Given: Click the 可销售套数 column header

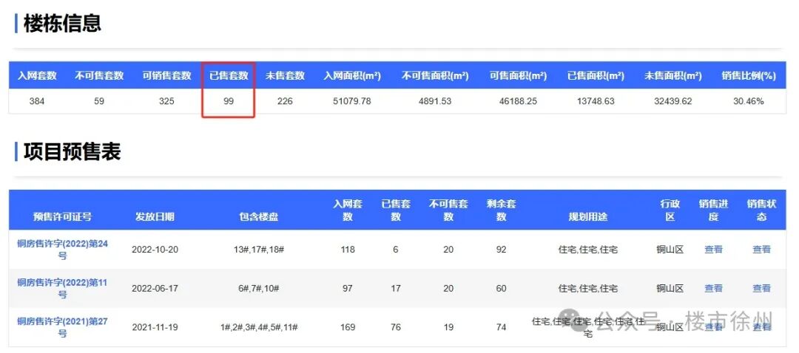Looking at the screenshot, I should 166,76.
